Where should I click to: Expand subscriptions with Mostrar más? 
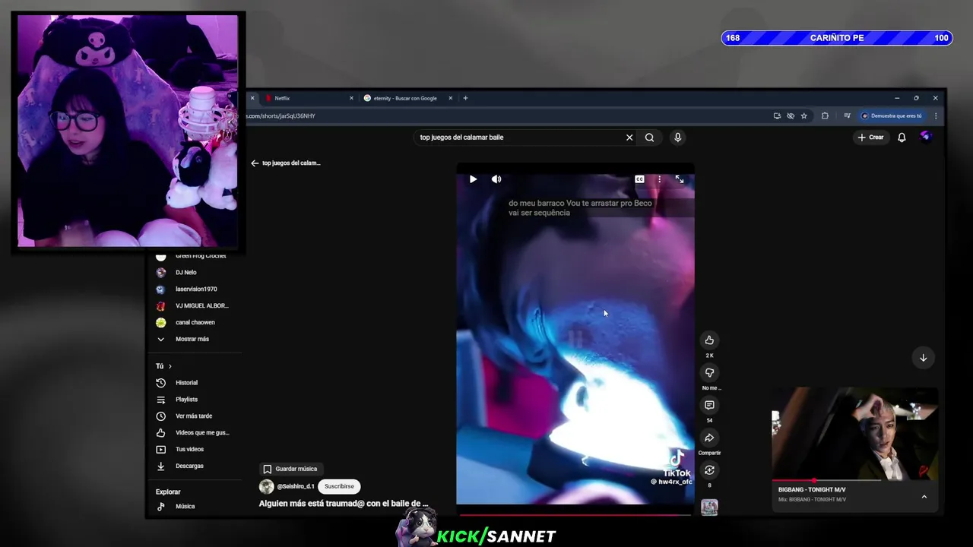(x=192, y=340)
